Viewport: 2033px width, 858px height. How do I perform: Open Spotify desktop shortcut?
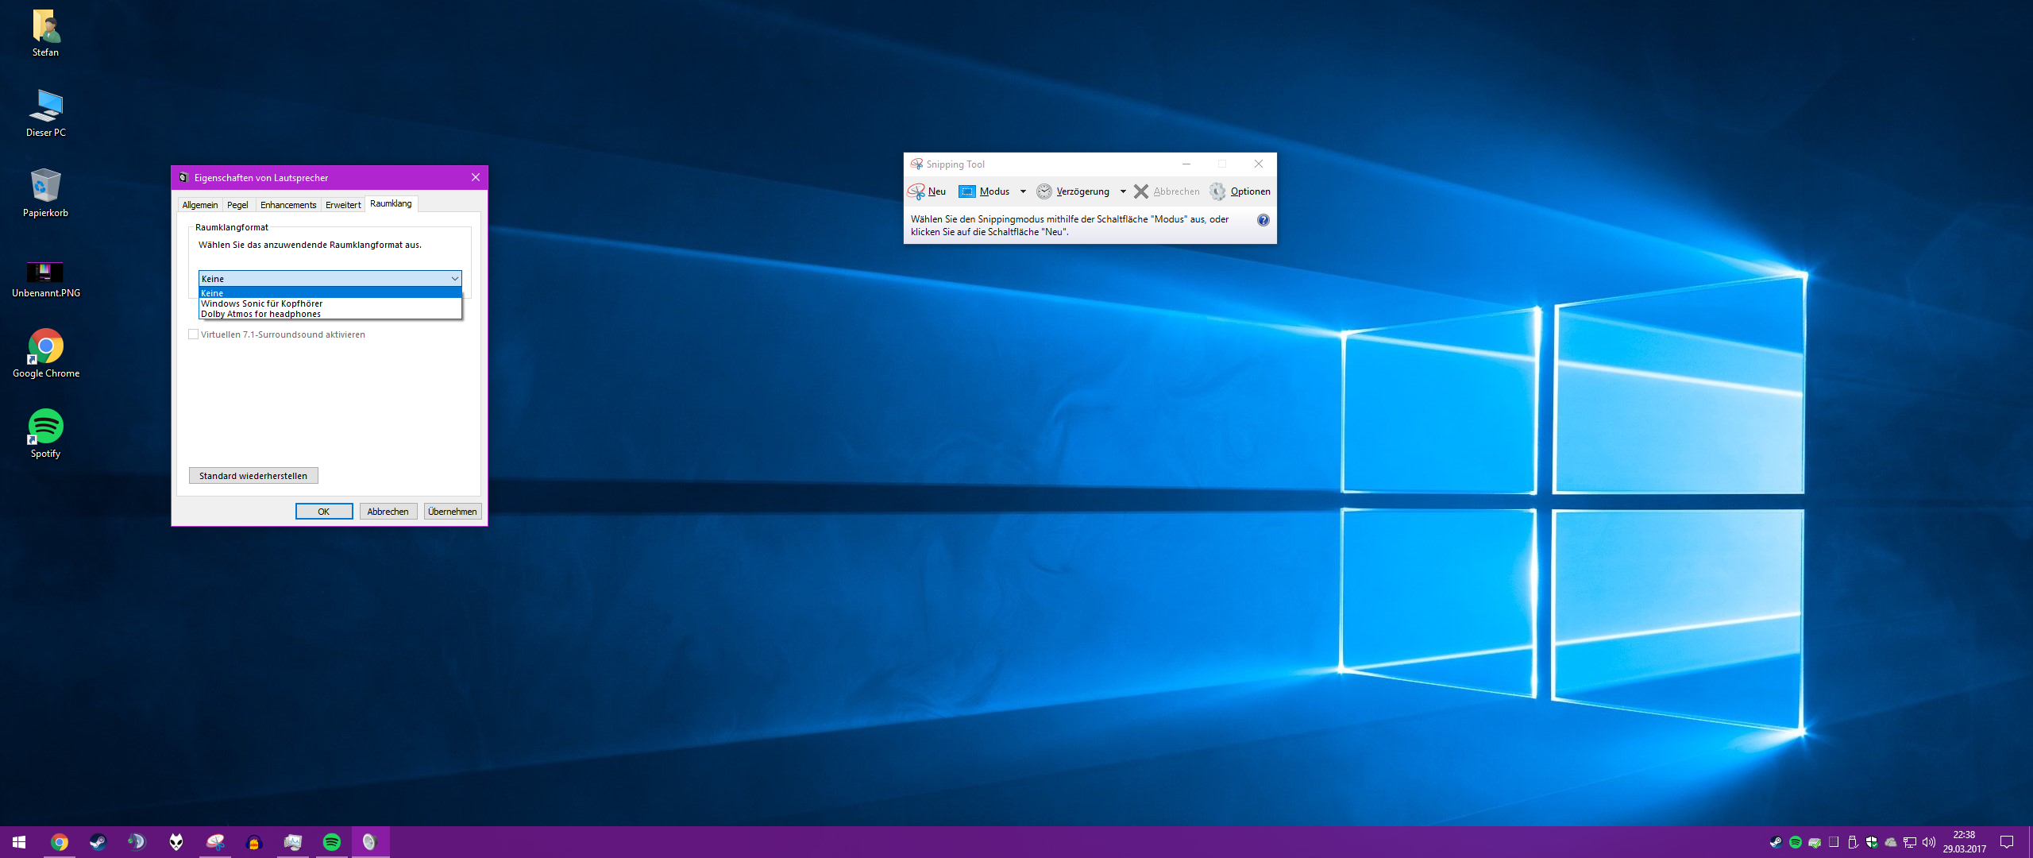click(x=46, y=427)
